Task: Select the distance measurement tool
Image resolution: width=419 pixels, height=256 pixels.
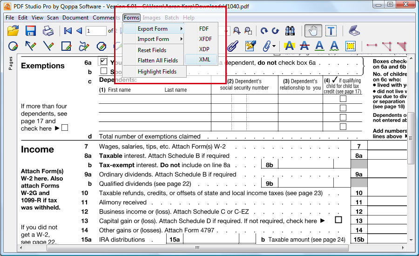Action: pos(372,45)
